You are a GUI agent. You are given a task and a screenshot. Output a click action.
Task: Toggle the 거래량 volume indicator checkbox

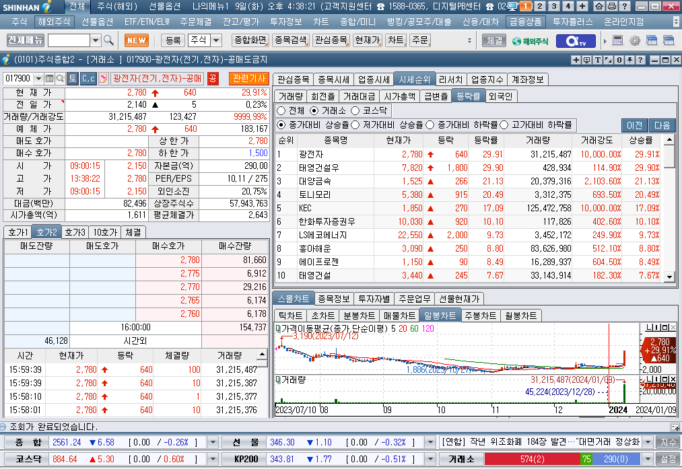[x=278, y=380]
